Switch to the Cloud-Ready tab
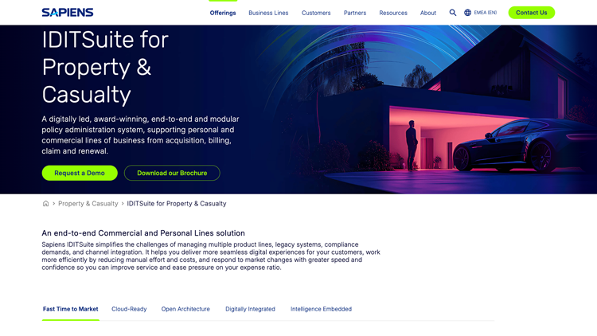Screen dimensions: 597x336 129,309
